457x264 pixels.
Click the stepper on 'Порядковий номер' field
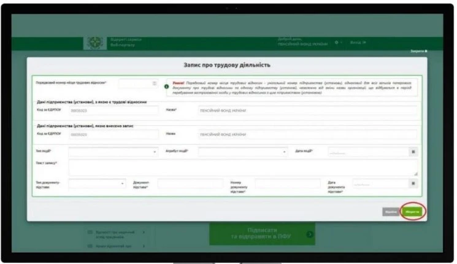(154, 83)
